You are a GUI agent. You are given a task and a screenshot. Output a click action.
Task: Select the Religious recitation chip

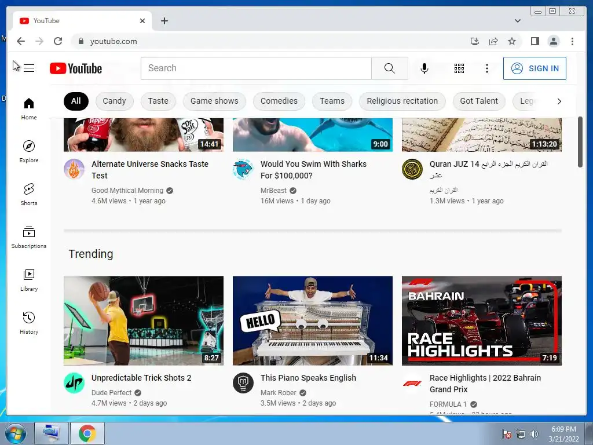(402, 101)
